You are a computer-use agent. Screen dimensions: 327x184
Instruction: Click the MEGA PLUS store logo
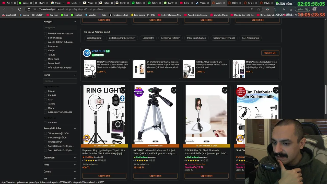[87, 53]
